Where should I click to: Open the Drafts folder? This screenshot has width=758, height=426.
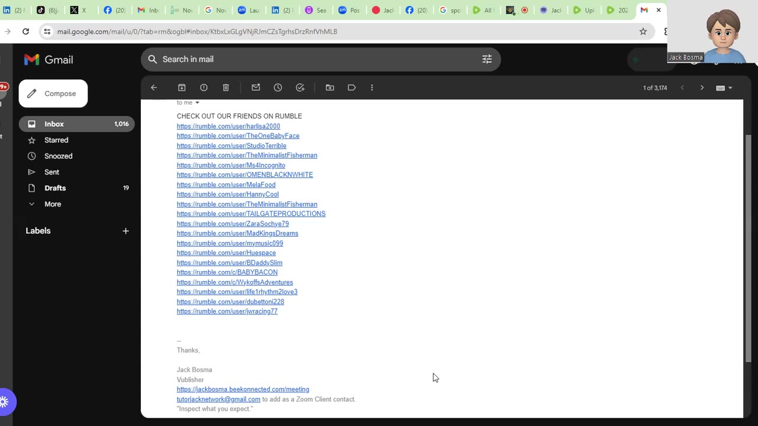click(77, 188)
